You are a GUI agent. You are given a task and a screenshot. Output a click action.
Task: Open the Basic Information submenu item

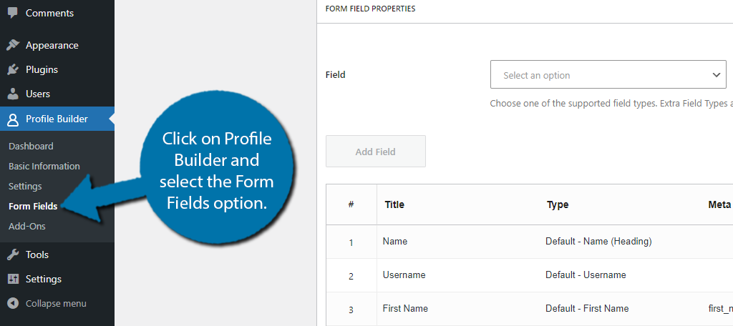(x=44, y=167)
